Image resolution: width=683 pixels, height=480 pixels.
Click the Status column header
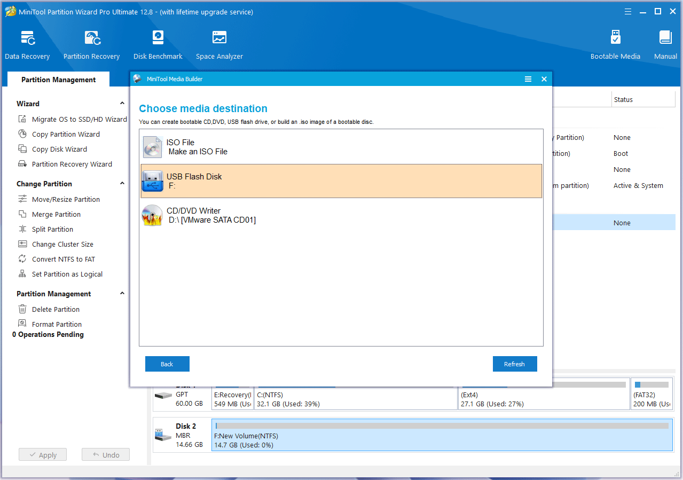[x=643, y=99]
